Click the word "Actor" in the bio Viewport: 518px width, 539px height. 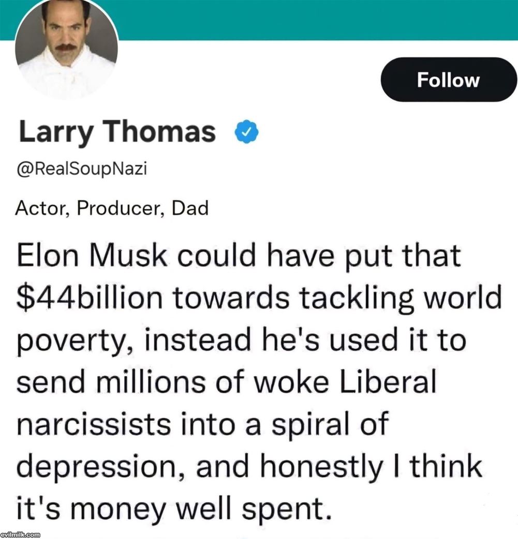click(37, 208)
